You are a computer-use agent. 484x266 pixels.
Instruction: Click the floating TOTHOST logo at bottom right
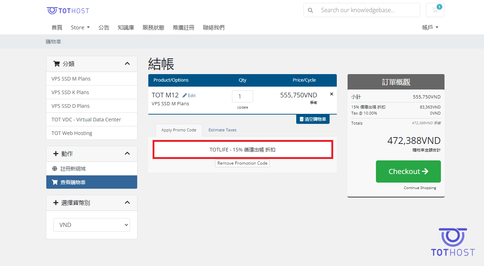tap(453, 242)
